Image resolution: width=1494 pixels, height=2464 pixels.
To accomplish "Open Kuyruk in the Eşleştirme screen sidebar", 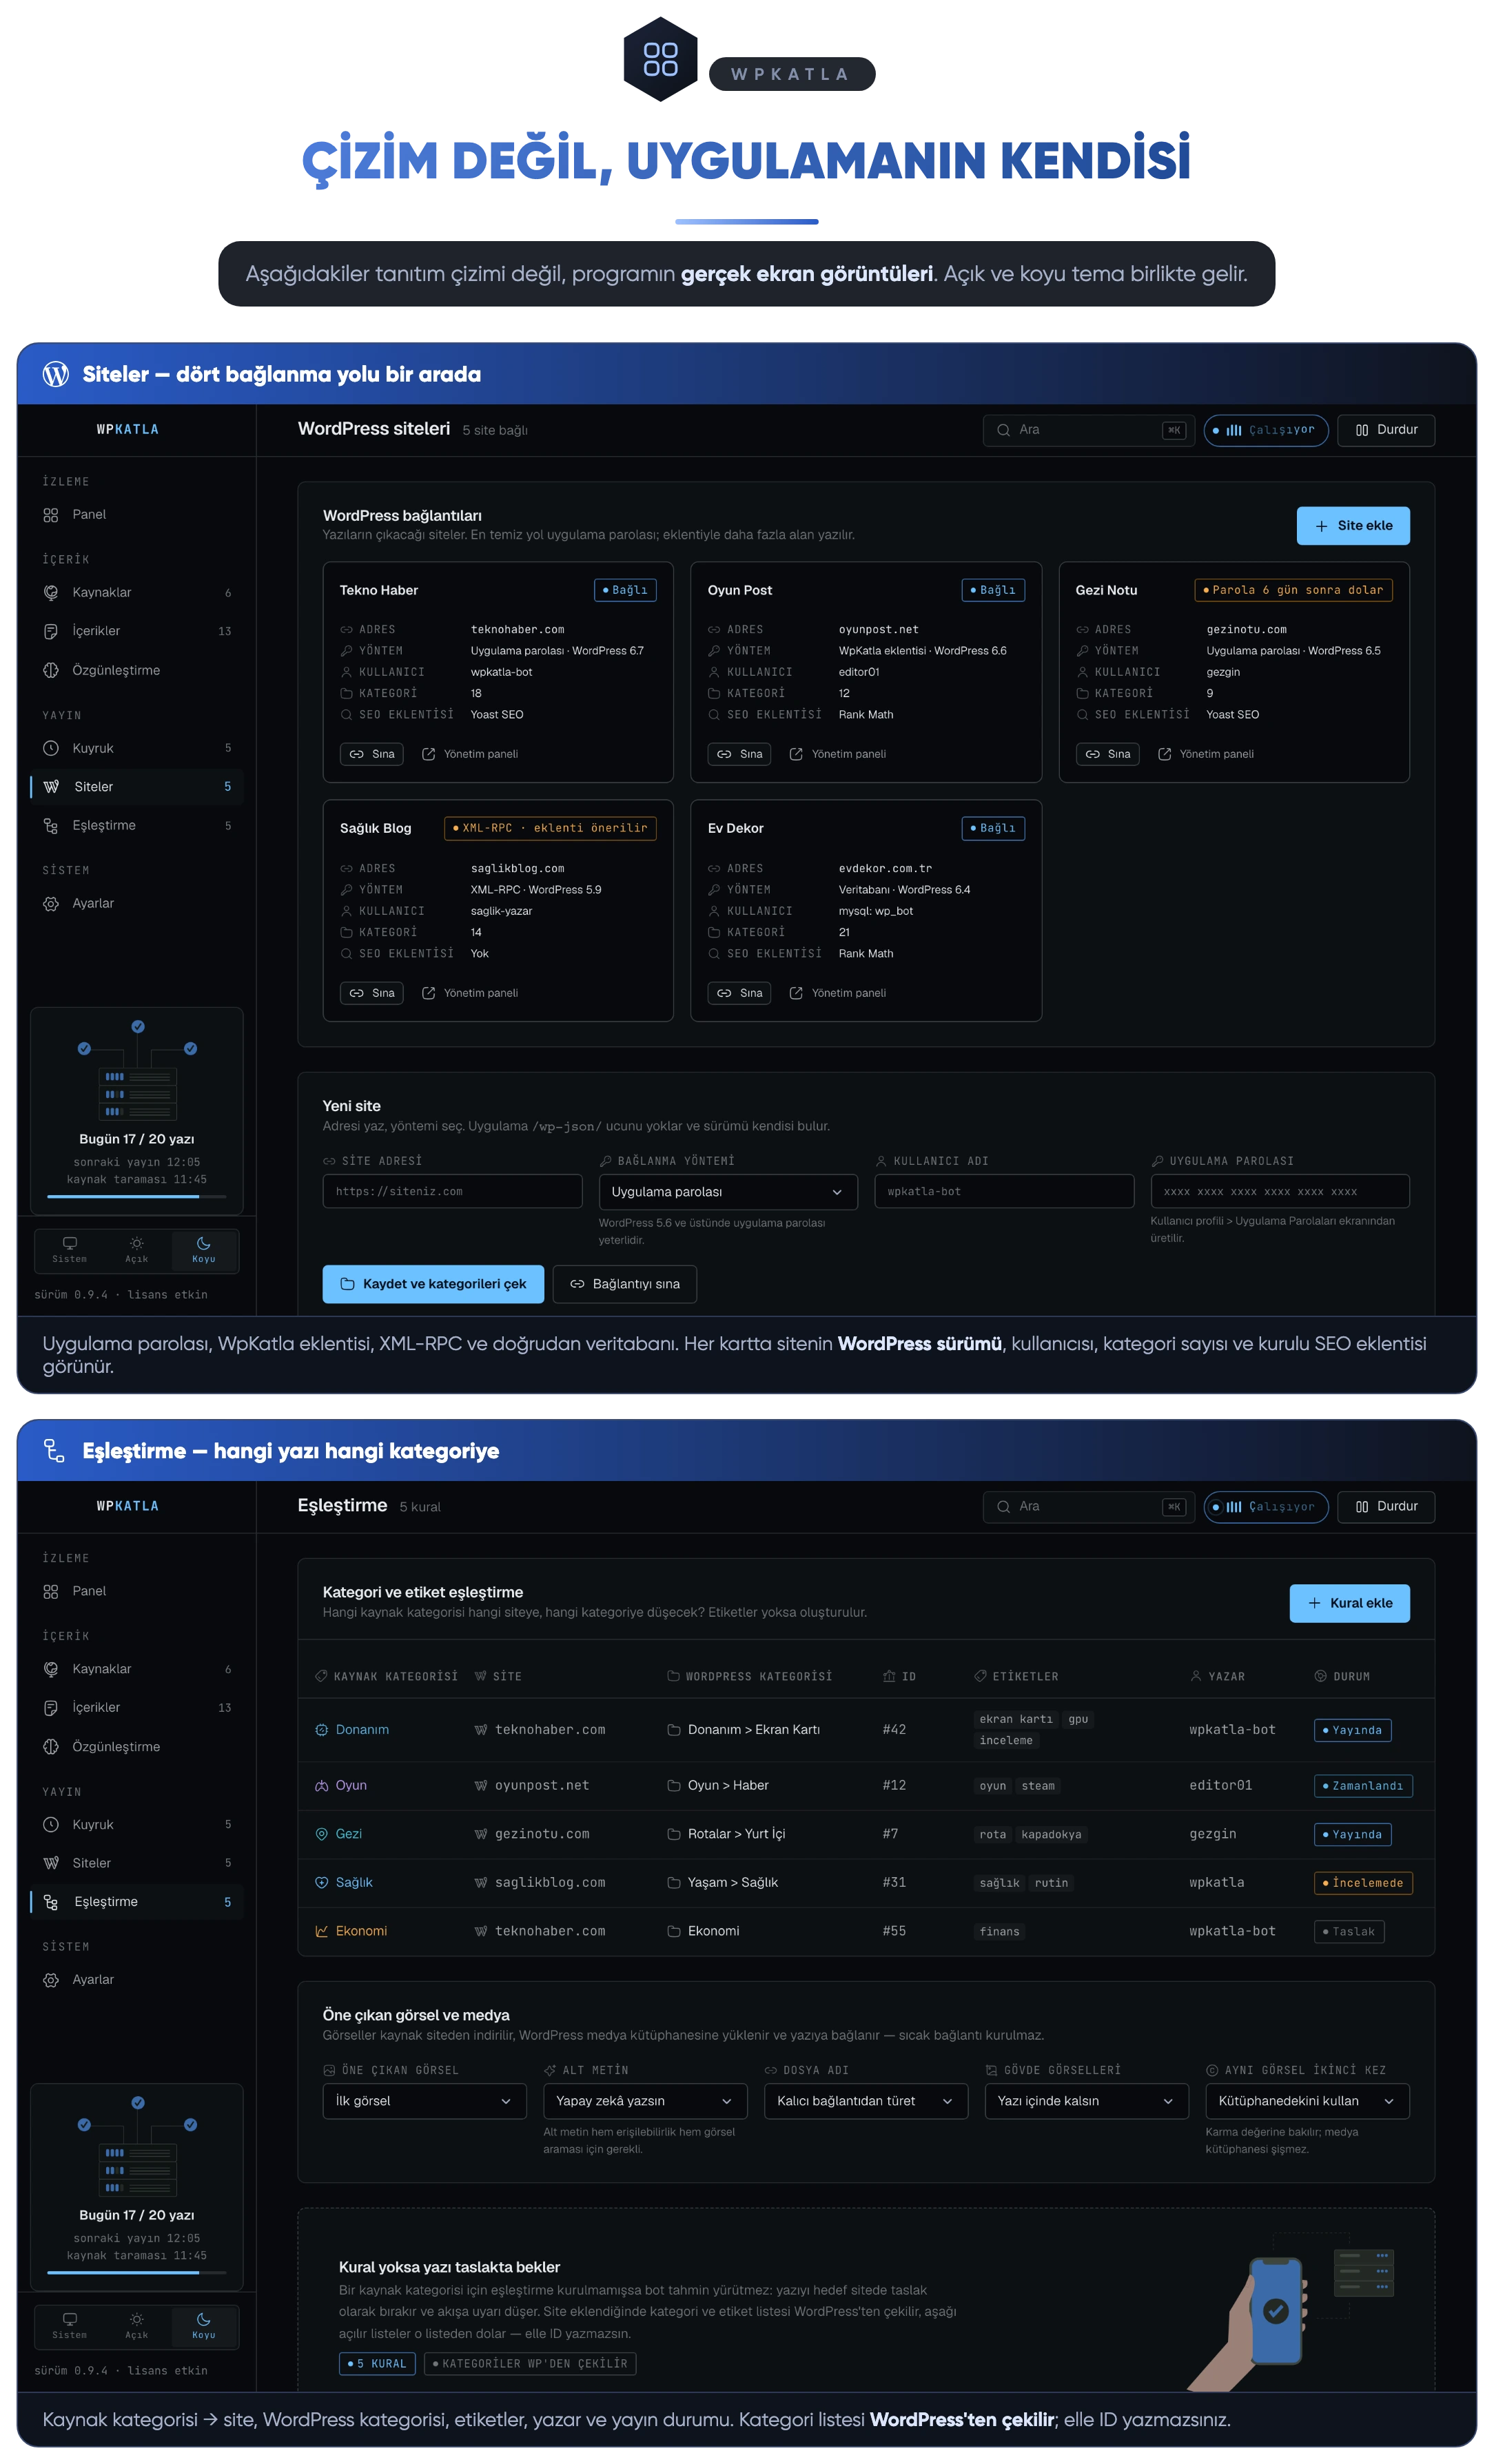I will [x=137, y=1825].
